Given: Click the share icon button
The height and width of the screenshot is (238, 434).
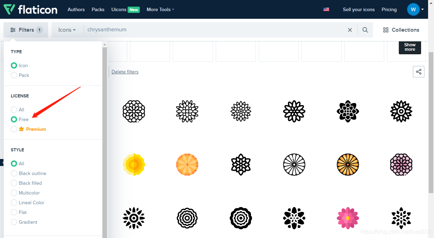Looking at the screenshot, I should click(419, 72).
